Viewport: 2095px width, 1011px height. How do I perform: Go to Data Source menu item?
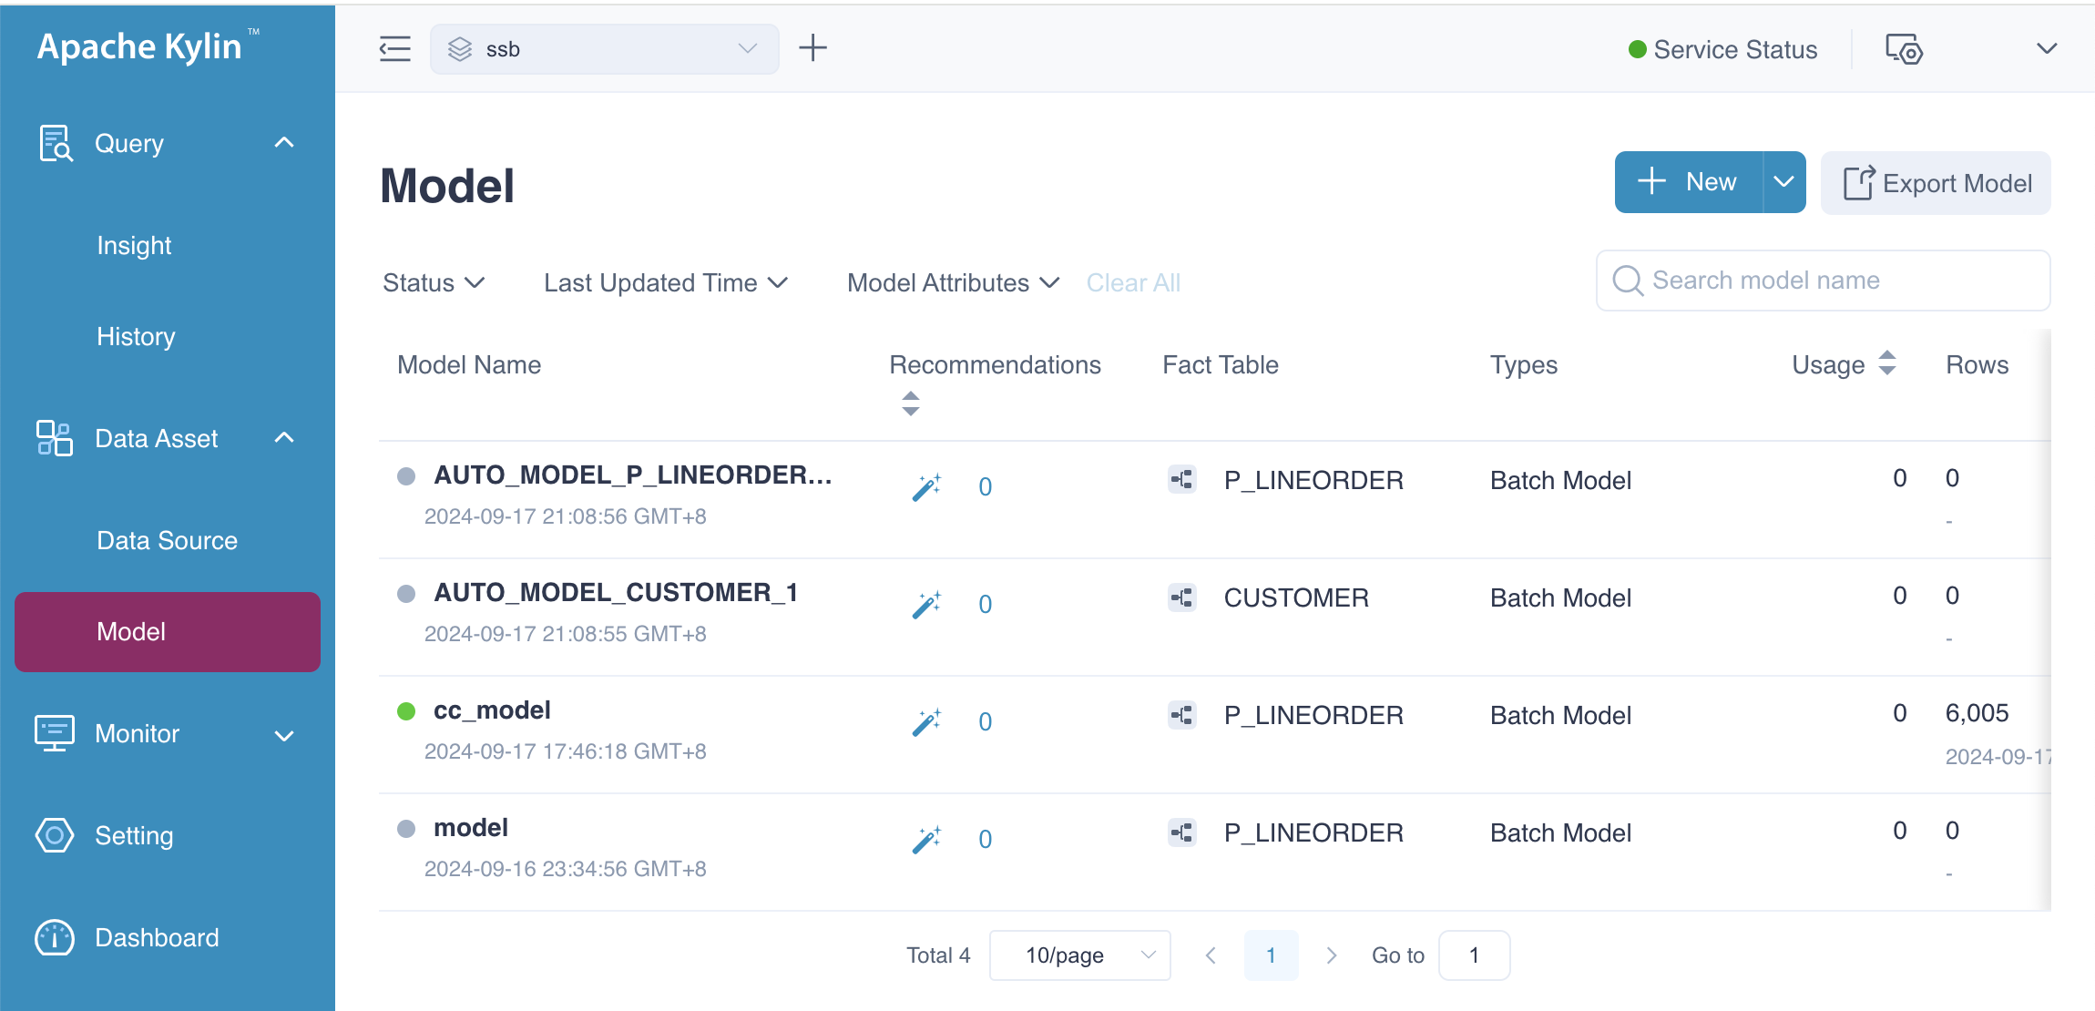(x=167, y=540)
